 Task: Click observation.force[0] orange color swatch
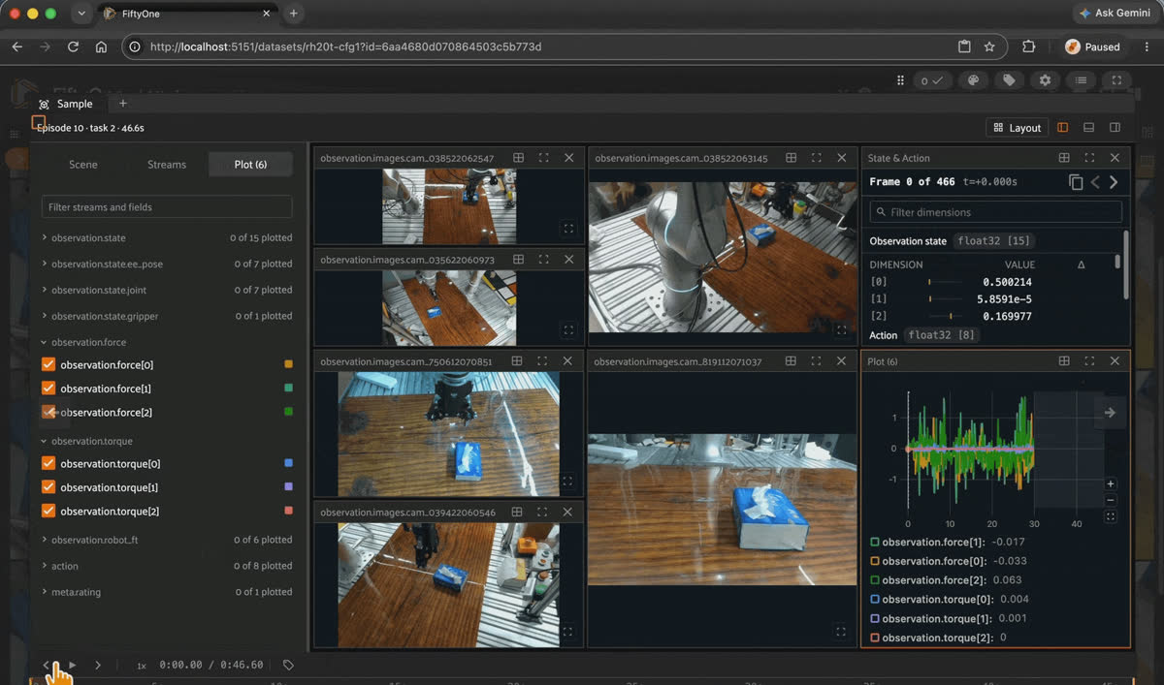(x=288, y=364)
